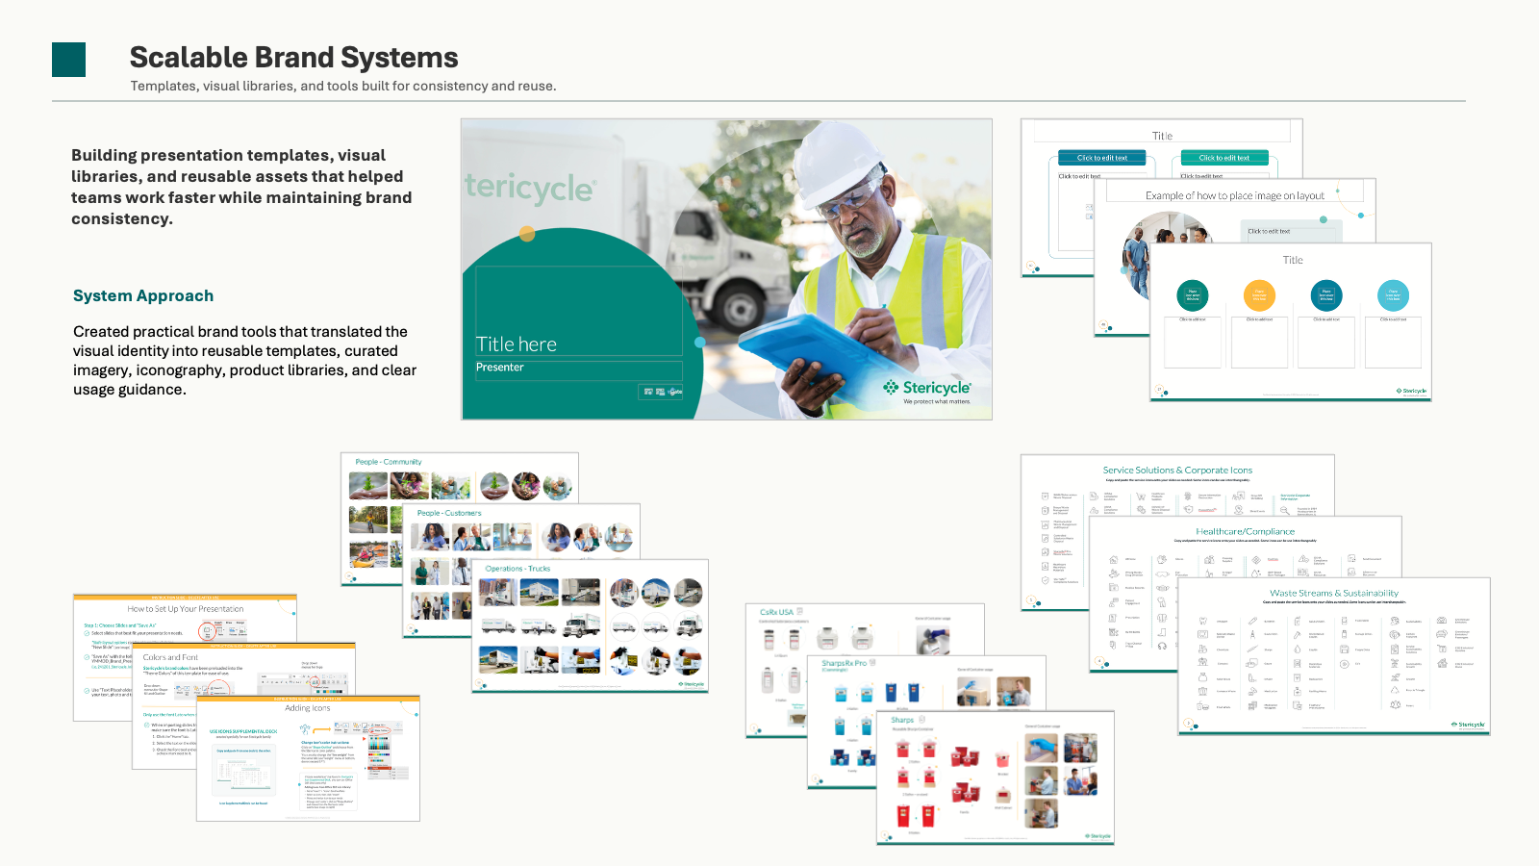Image resolution: width=1539 pixels, height=866 pixels.
Task: Click 'We protect what matters.' tagline
Action: (x=937, y=402)
